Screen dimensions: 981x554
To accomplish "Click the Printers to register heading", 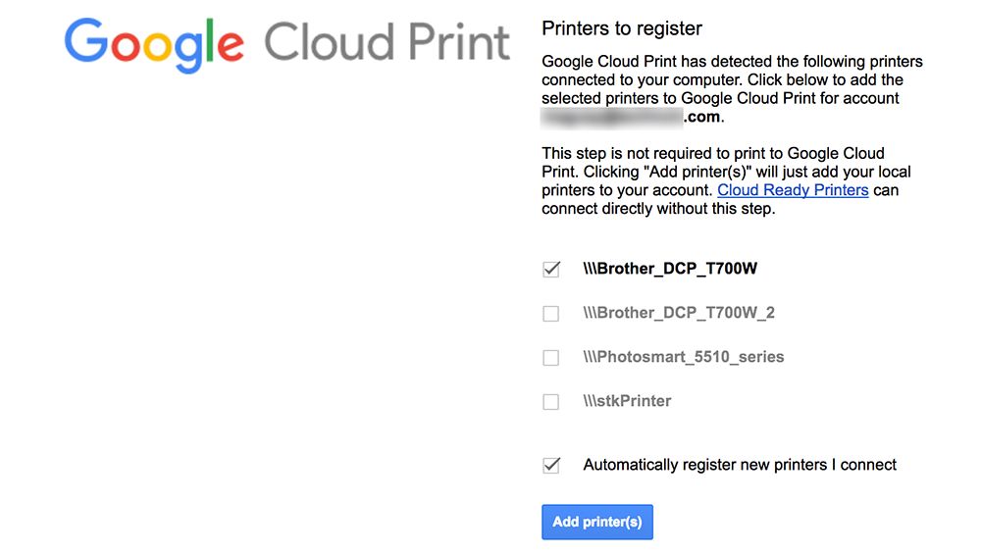I will [622, 29].
